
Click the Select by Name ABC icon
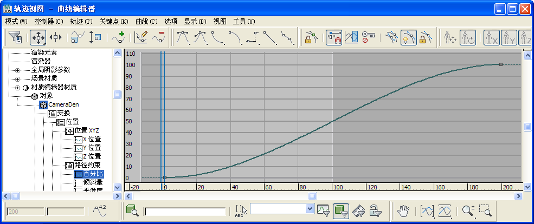click(x=241, y=210)
